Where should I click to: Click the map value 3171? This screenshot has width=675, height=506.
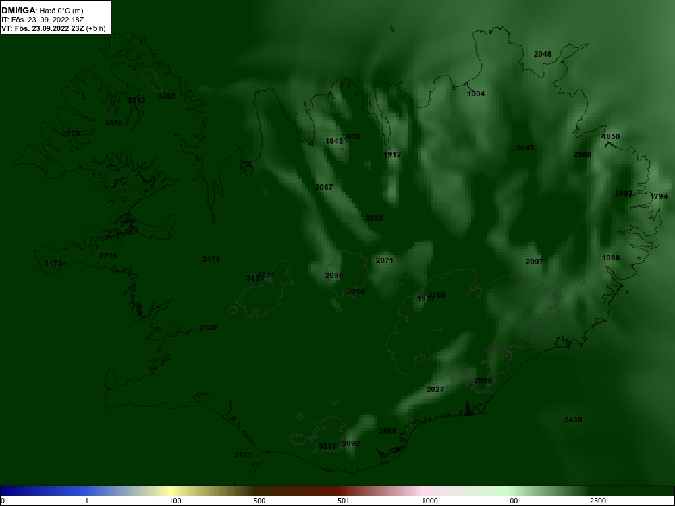[243, 455]
